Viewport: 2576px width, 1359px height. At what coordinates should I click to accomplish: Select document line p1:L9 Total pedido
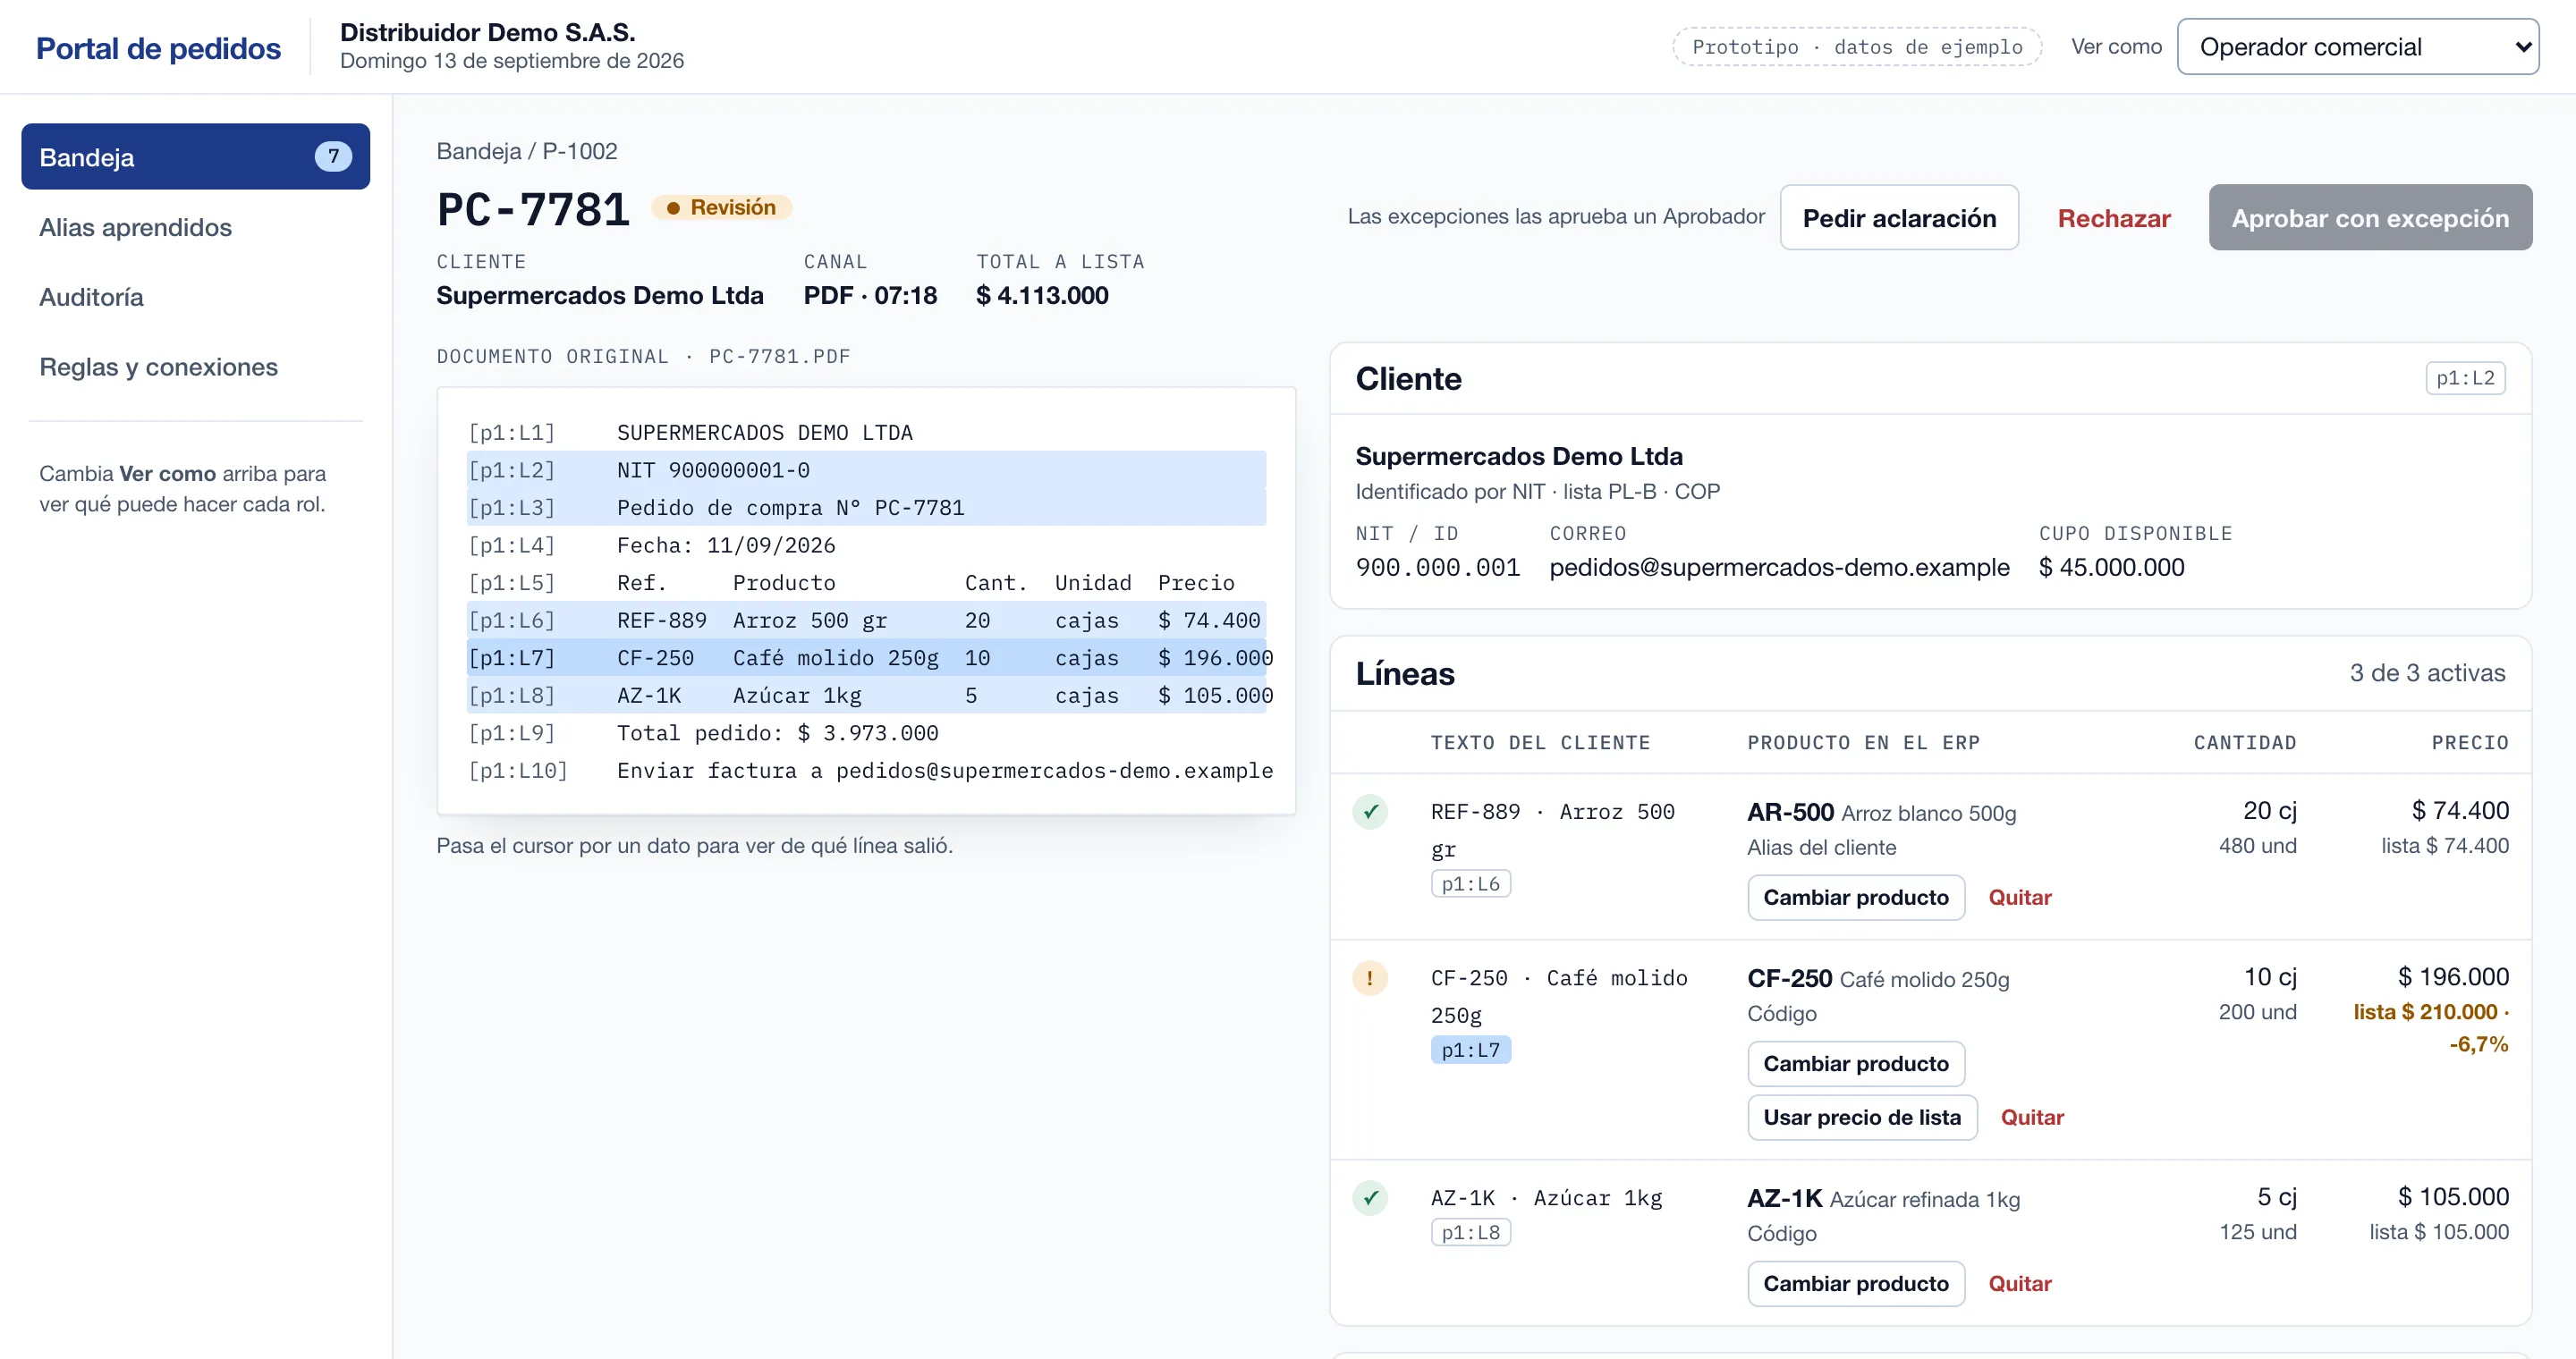pos(866,732)
